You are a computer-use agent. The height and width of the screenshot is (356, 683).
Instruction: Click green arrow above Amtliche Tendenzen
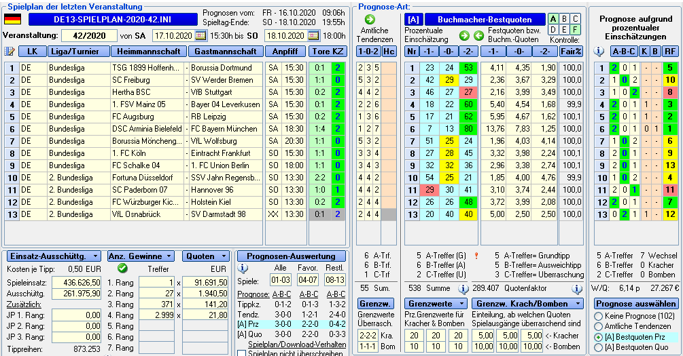(370, 20)
